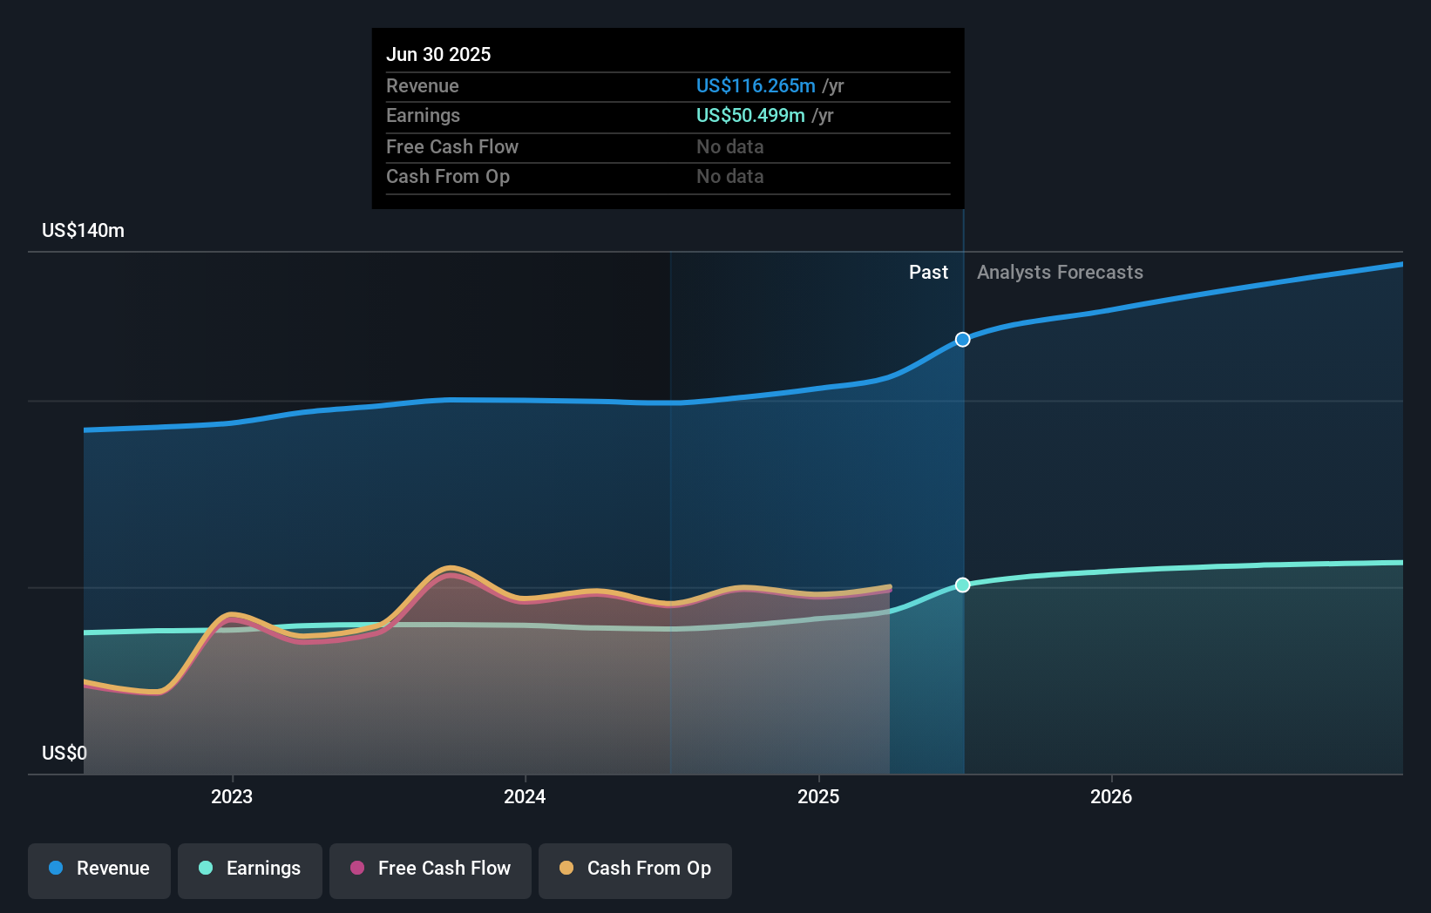Click the 2023 x-axis label
This screenshot has width=1431, height=913.
pos(232,796)
